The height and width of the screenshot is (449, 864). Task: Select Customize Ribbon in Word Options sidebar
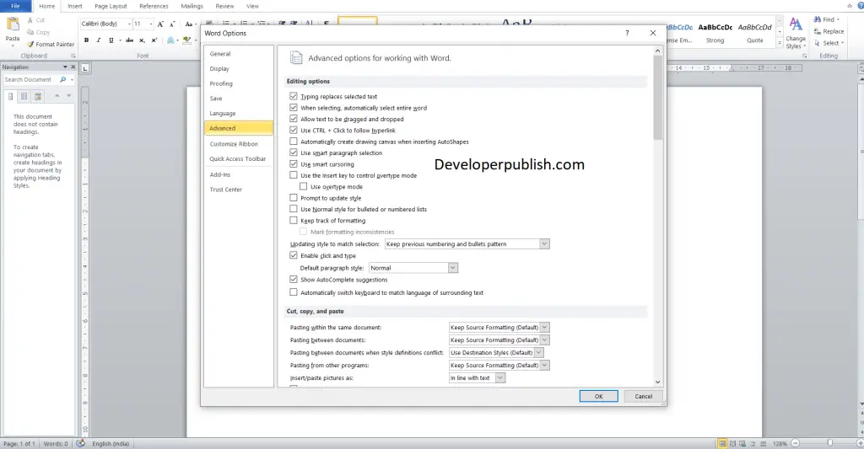click(x=238, y=144)
